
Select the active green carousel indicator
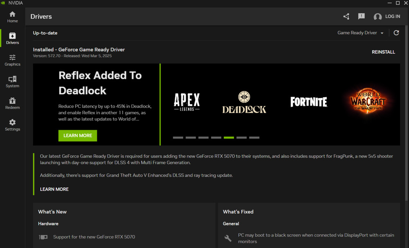229,137
